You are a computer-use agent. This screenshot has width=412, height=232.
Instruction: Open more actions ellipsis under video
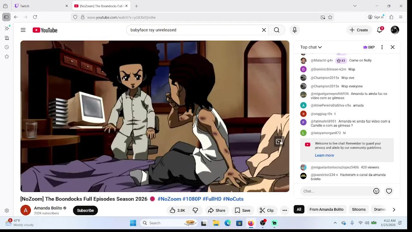coord(285,210)
